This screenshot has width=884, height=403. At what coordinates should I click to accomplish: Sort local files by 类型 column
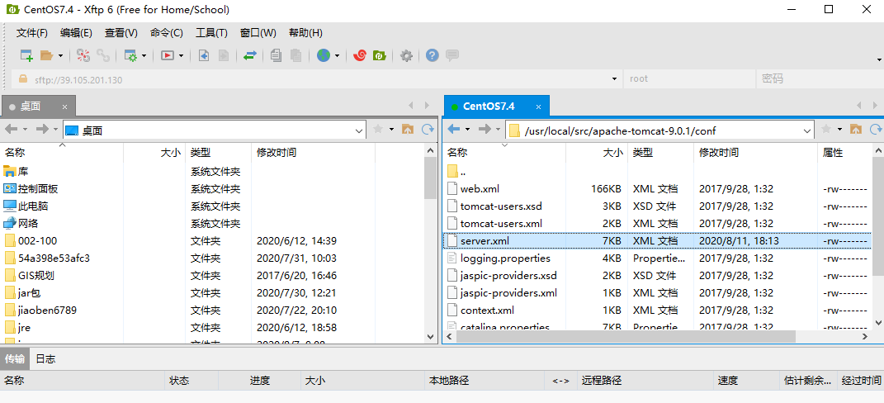(218, 153)
